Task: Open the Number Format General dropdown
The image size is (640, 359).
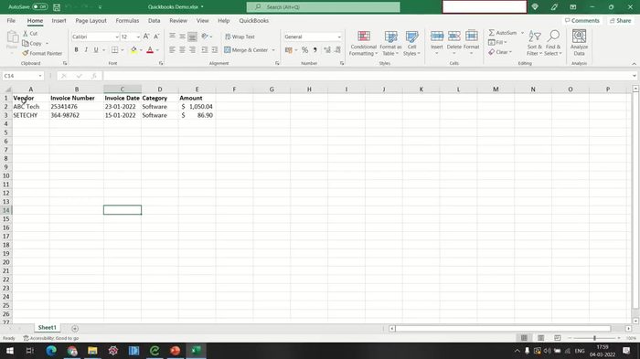Action: 339,37
